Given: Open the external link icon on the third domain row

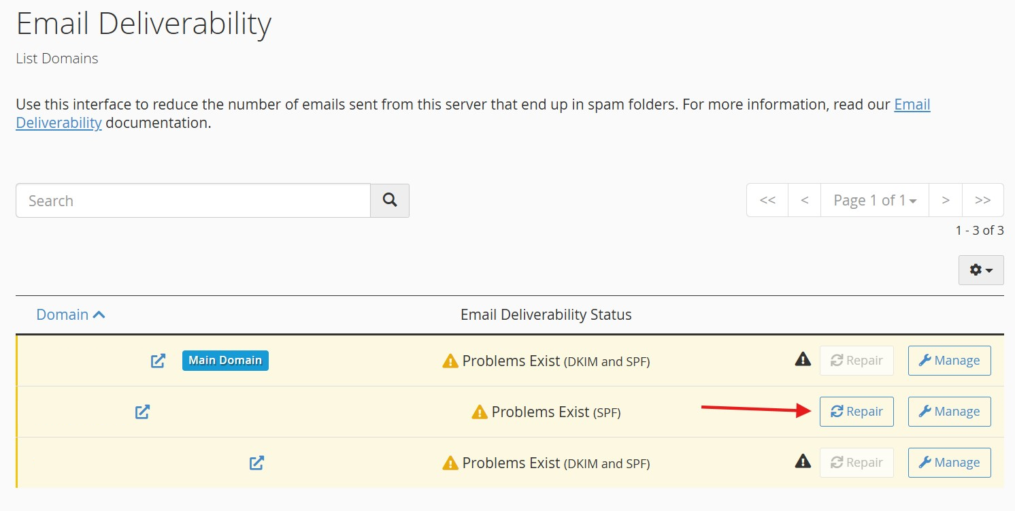Looking at the screenshot, I should point(256,463).
